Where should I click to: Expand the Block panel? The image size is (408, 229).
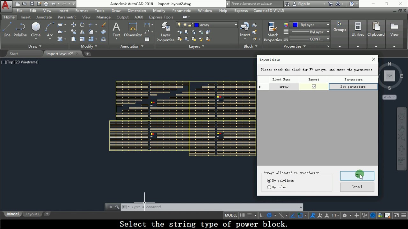(251, 46)
